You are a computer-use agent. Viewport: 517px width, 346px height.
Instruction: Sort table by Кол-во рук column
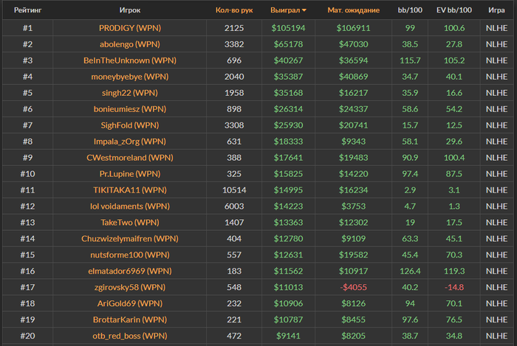point(233,11)
